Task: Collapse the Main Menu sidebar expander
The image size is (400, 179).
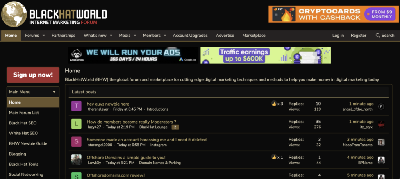Action: coord(54,92)
